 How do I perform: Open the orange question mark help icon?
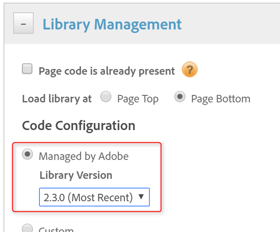pyautogui.click(x=189, y=69)
